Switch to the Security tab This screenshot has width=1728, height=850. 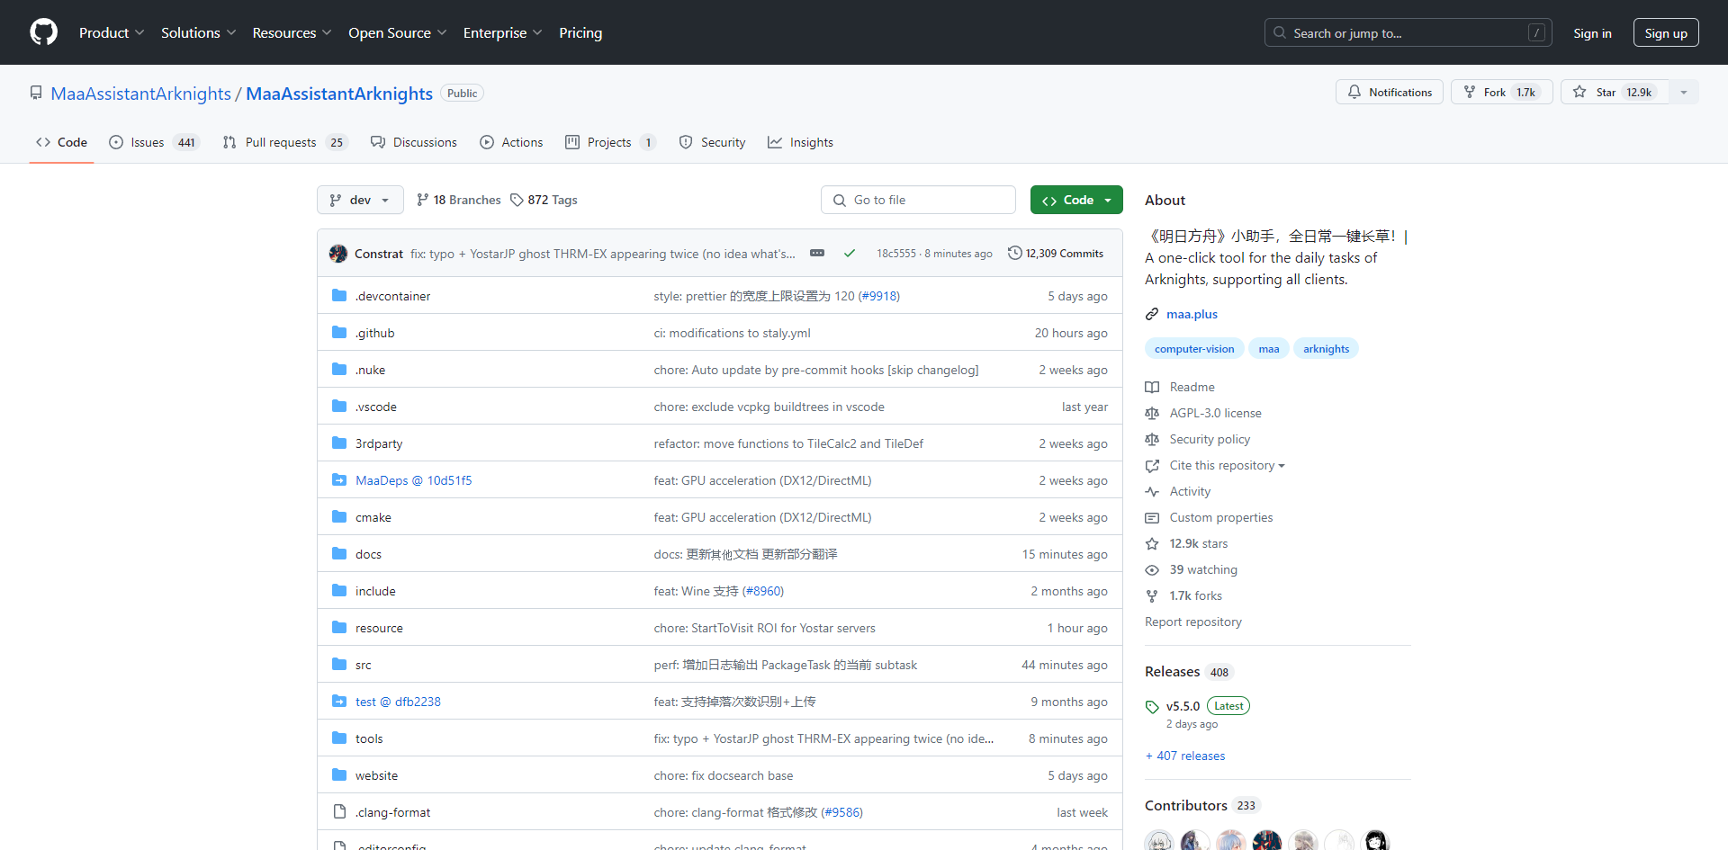tap(712, 142)
